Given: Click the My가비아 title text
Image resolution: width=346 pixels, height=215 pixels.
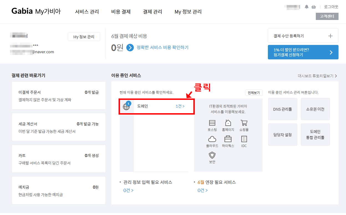Looking at the screenshot, I should [48, 11].
